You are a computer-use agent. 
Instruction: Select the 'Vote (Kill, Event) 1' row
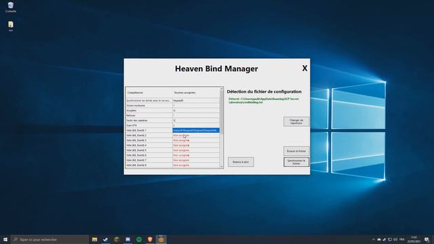pos(173,130)
